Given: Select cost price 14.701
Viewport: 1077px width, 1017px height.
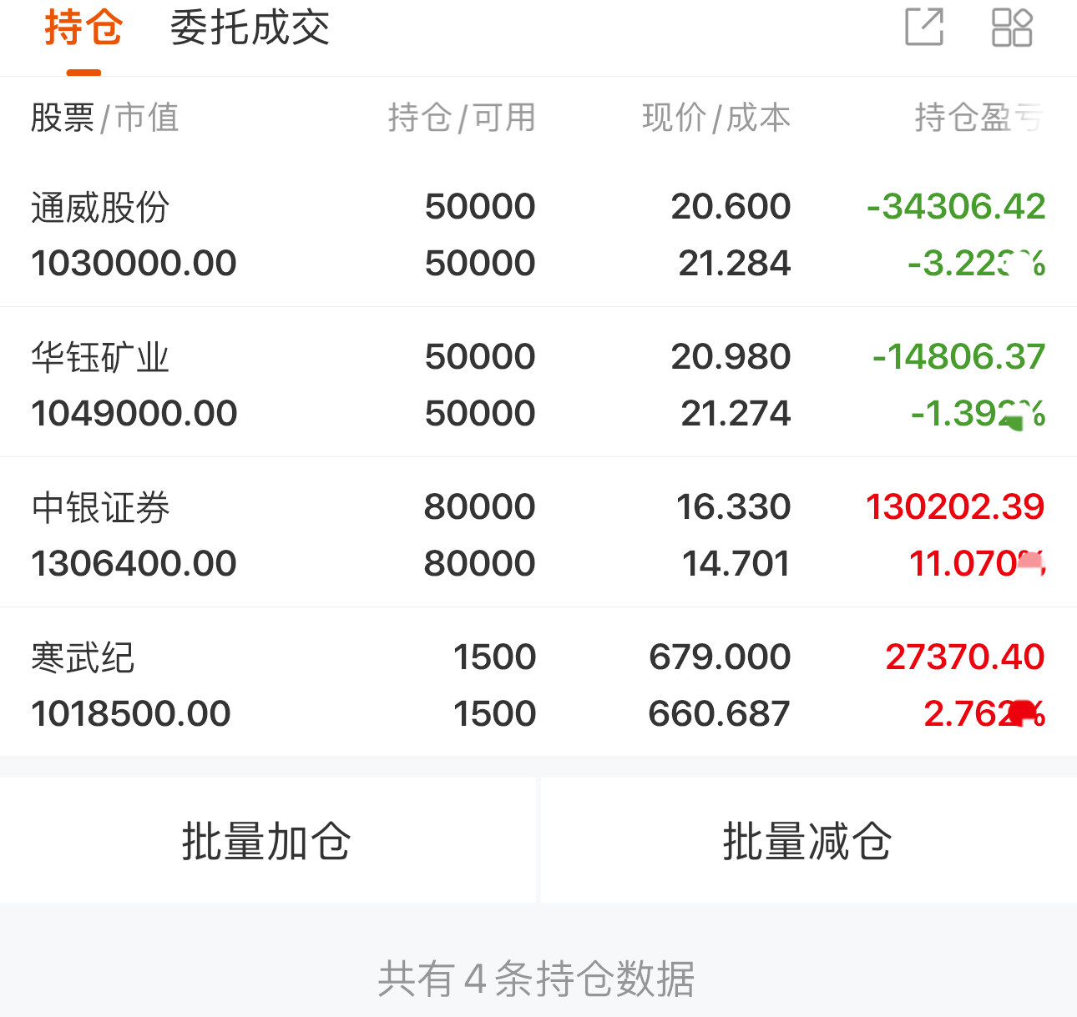Looking at the screenshot, I should (736, 564).
